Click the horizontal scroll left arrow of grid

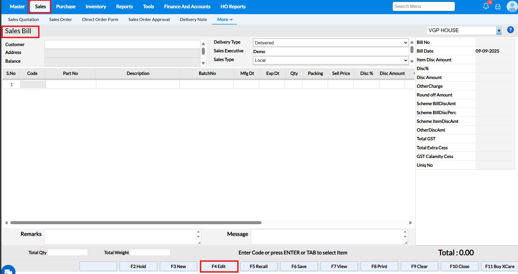(x=6, y=223)
